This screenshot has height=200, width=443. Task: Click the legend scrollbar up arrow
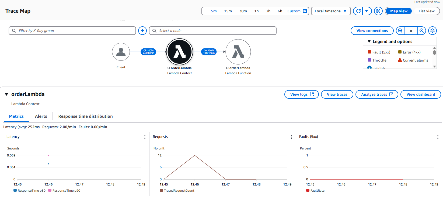[434, 48]
